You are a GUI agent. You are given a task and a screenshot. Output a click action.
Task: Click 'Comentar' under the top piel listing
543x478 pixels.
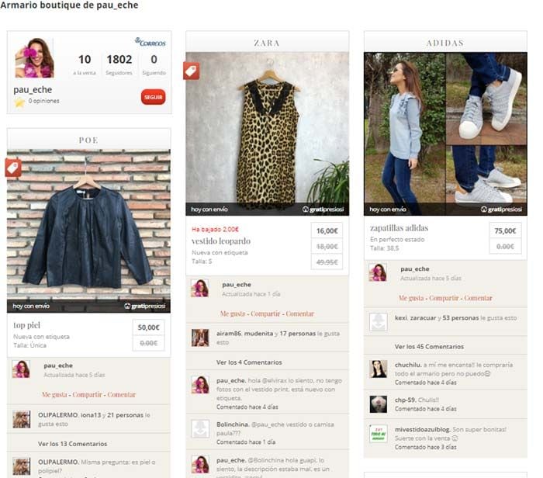point(122,394)
